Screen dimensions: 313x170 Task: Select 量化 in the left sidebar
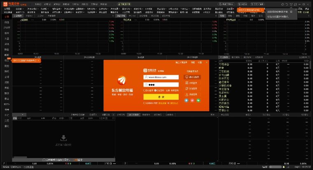7,126
